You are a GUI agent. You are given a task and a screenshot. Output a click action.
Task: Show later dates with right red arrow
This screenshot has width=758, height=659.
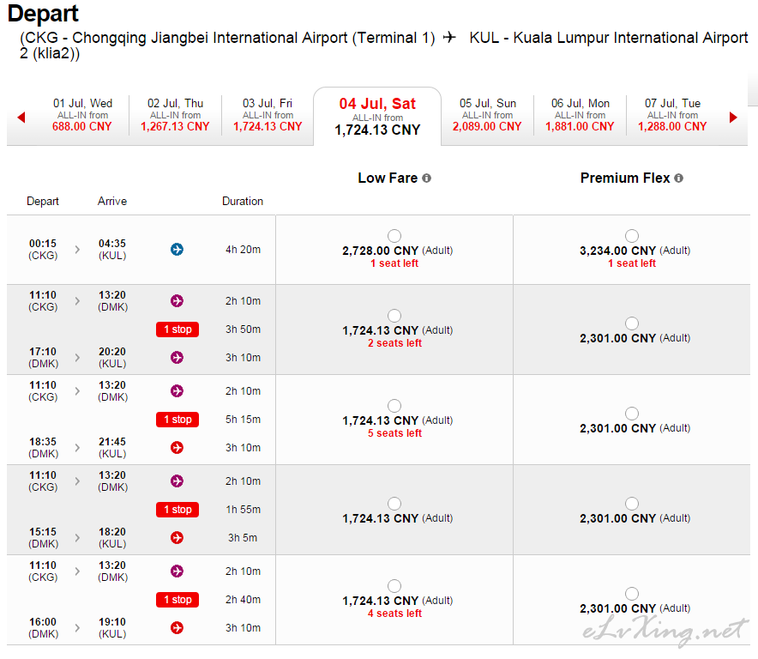[x=733, y=117]
